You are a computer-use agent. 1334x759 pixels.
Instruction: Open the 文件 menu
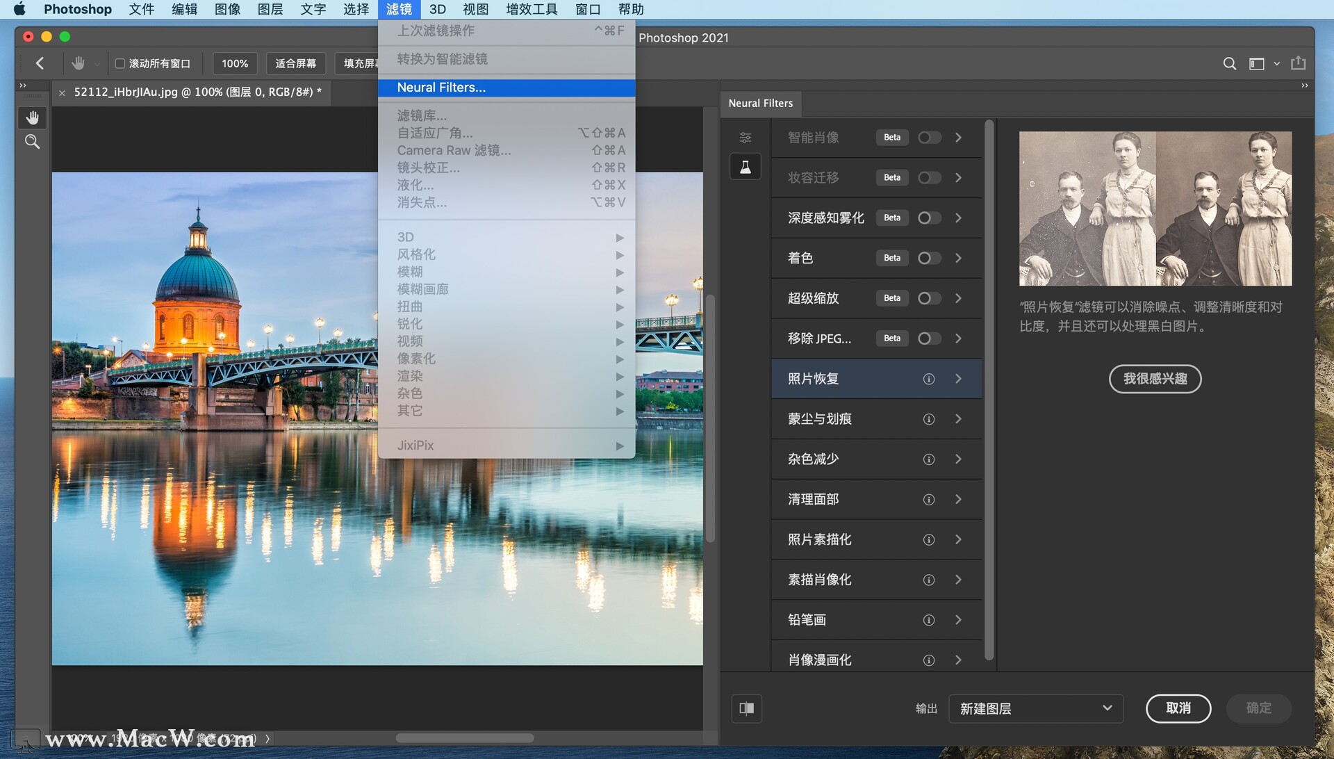142,9
